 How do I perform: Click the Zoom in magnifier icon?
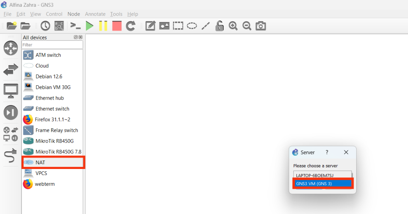pyautogui.click(x=233, y=26)
